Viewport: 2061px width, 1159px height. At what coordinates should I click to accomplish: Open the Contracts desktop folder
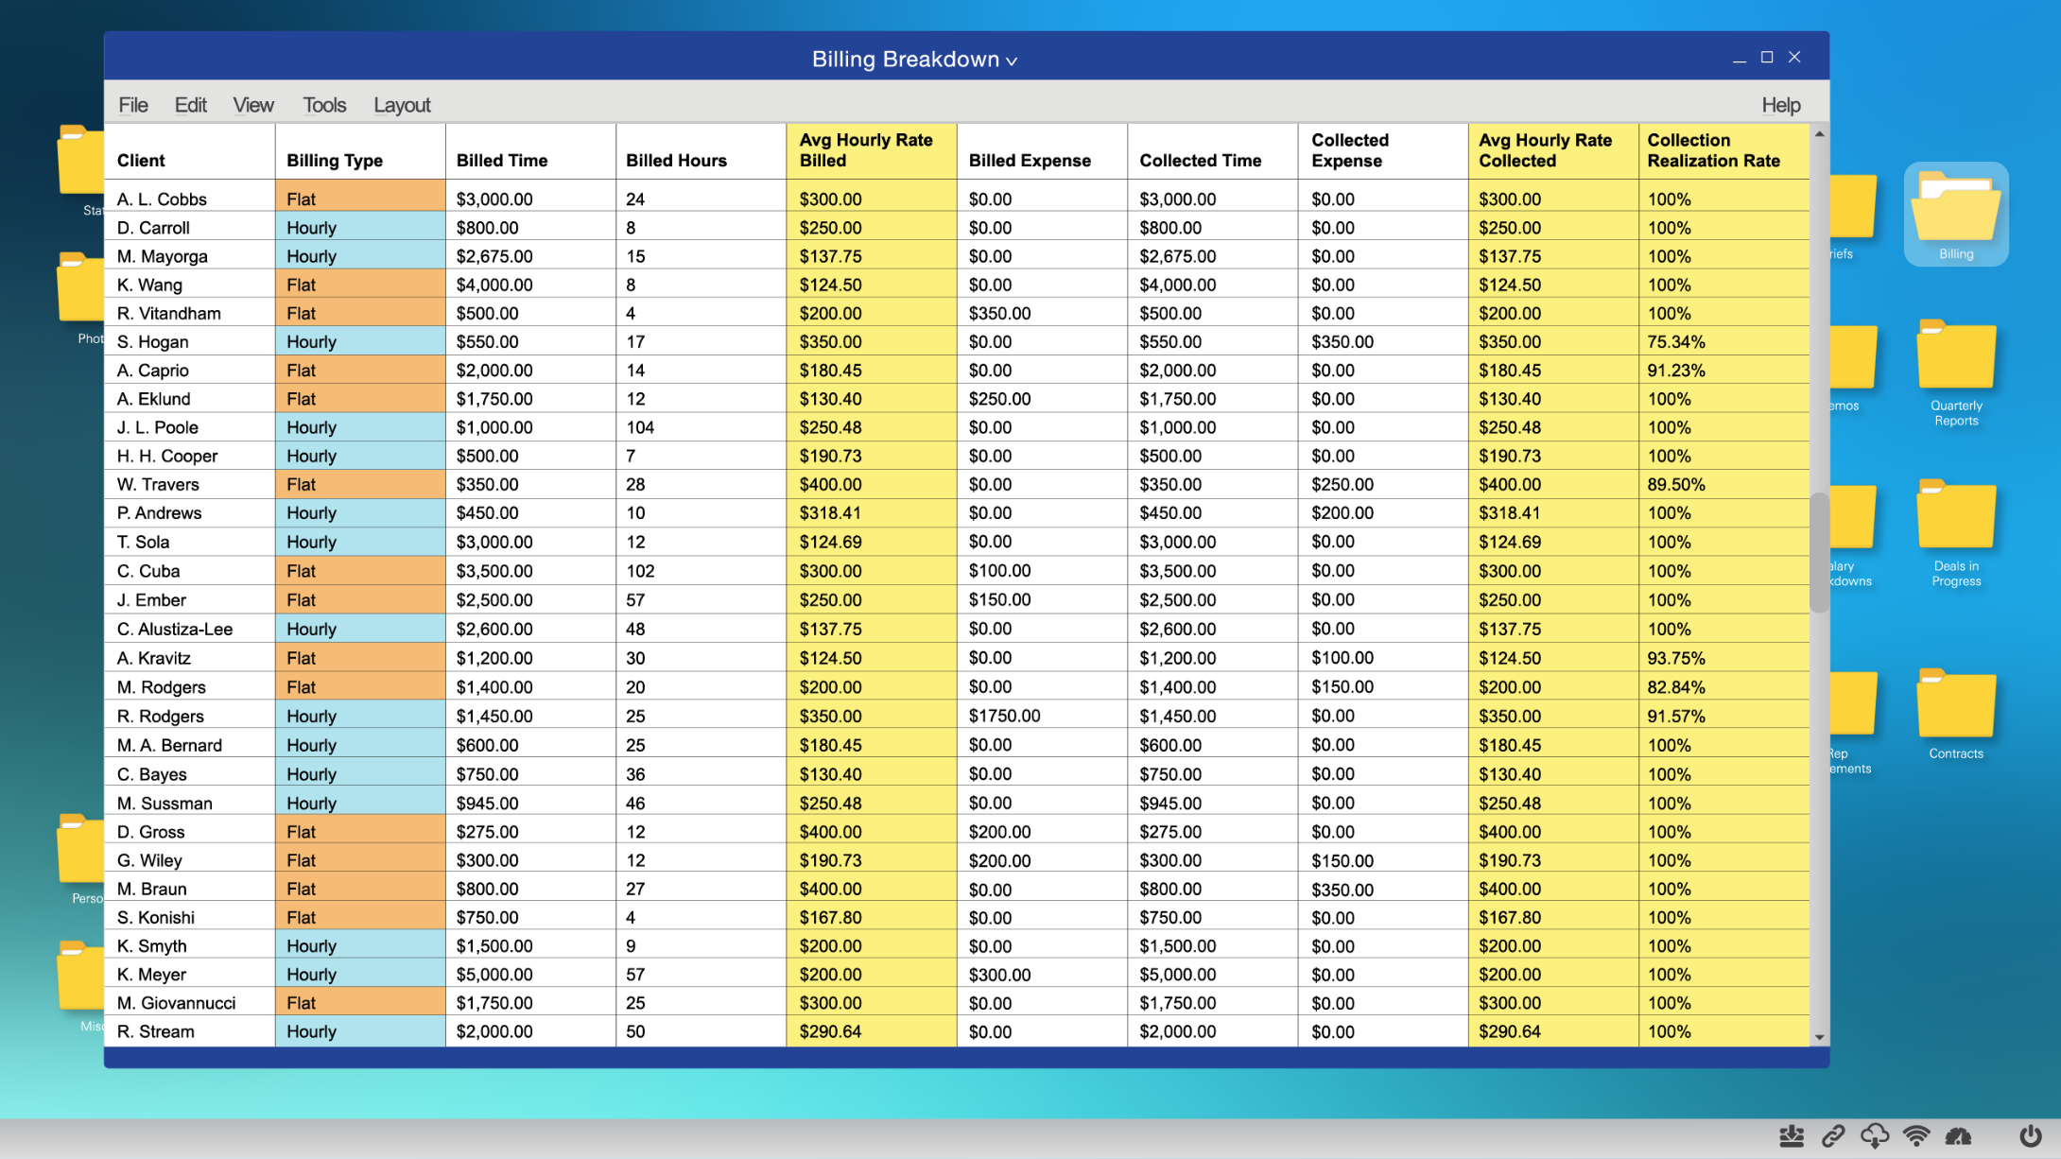tap(1955, 714)
